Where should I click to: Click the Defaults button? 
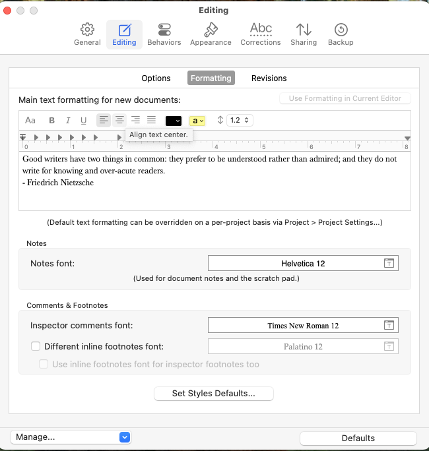pyautogui.click(x=358, y=438)
